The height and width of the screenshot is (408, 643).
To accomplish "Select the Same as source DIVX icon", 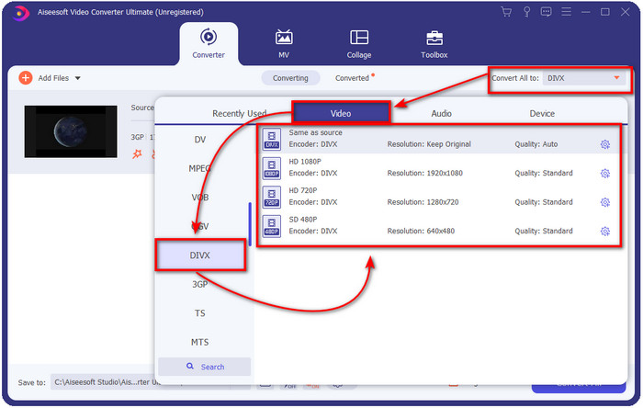I will [x=272, y=139].
